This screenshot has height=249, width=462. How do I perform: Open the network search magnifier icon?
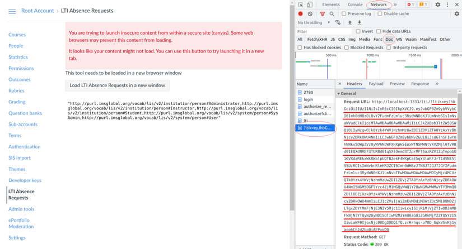[x=332, y=14]
